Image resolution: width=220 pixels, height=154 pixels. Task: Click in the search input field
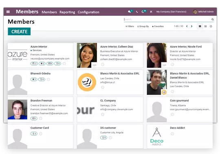click(167, 19)
